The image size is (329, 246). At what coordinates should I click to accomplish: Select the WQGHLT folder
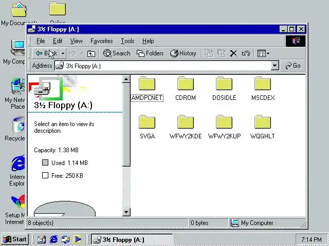pos(263,127)
